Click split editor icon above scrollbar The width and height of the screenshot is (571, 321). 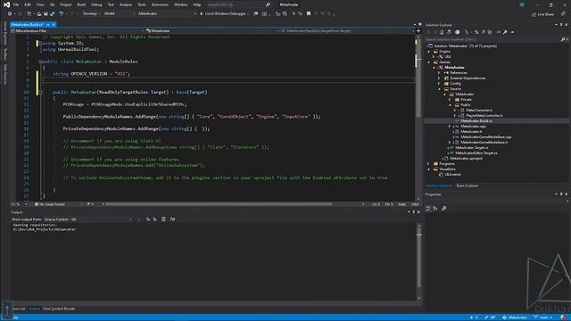(418, 31)
